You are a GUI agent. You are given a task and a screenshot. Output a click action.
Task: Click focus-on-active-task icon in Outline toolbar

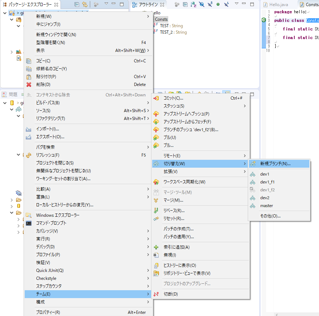click(177, 5)
